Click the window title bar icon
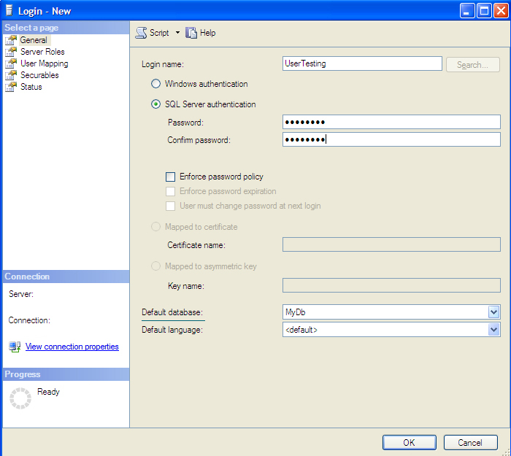 click(9, 11)
